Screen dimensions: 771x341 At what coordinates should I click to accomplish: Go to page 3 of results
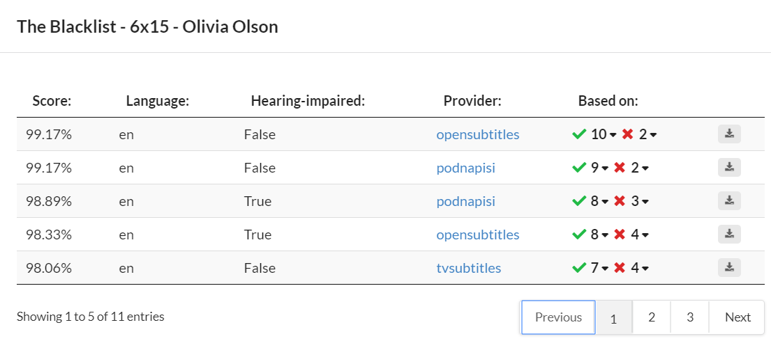click(x=690, y=317)
